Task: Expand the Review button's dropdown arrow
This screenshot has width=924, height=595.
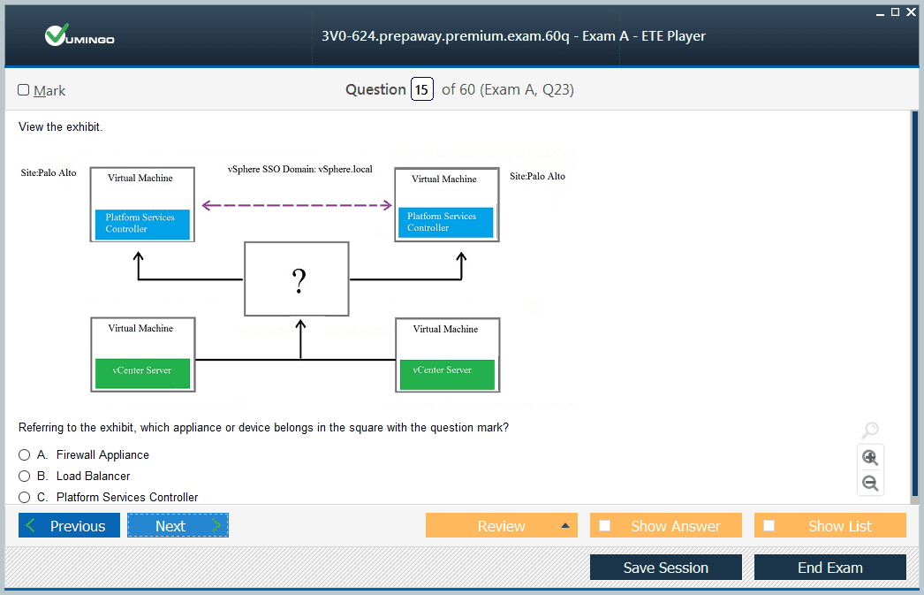Action: [x=564, y=526]
